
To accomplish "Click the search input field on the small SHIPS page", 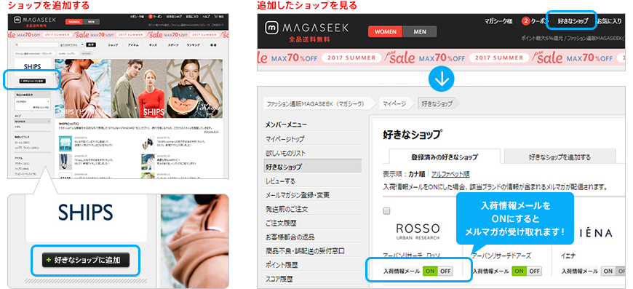I will click(x=36, y=45).
